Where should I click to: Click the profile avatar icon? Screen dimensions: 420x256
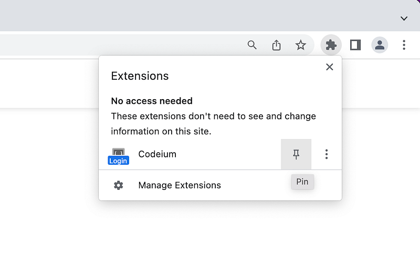tap(380, 45)
